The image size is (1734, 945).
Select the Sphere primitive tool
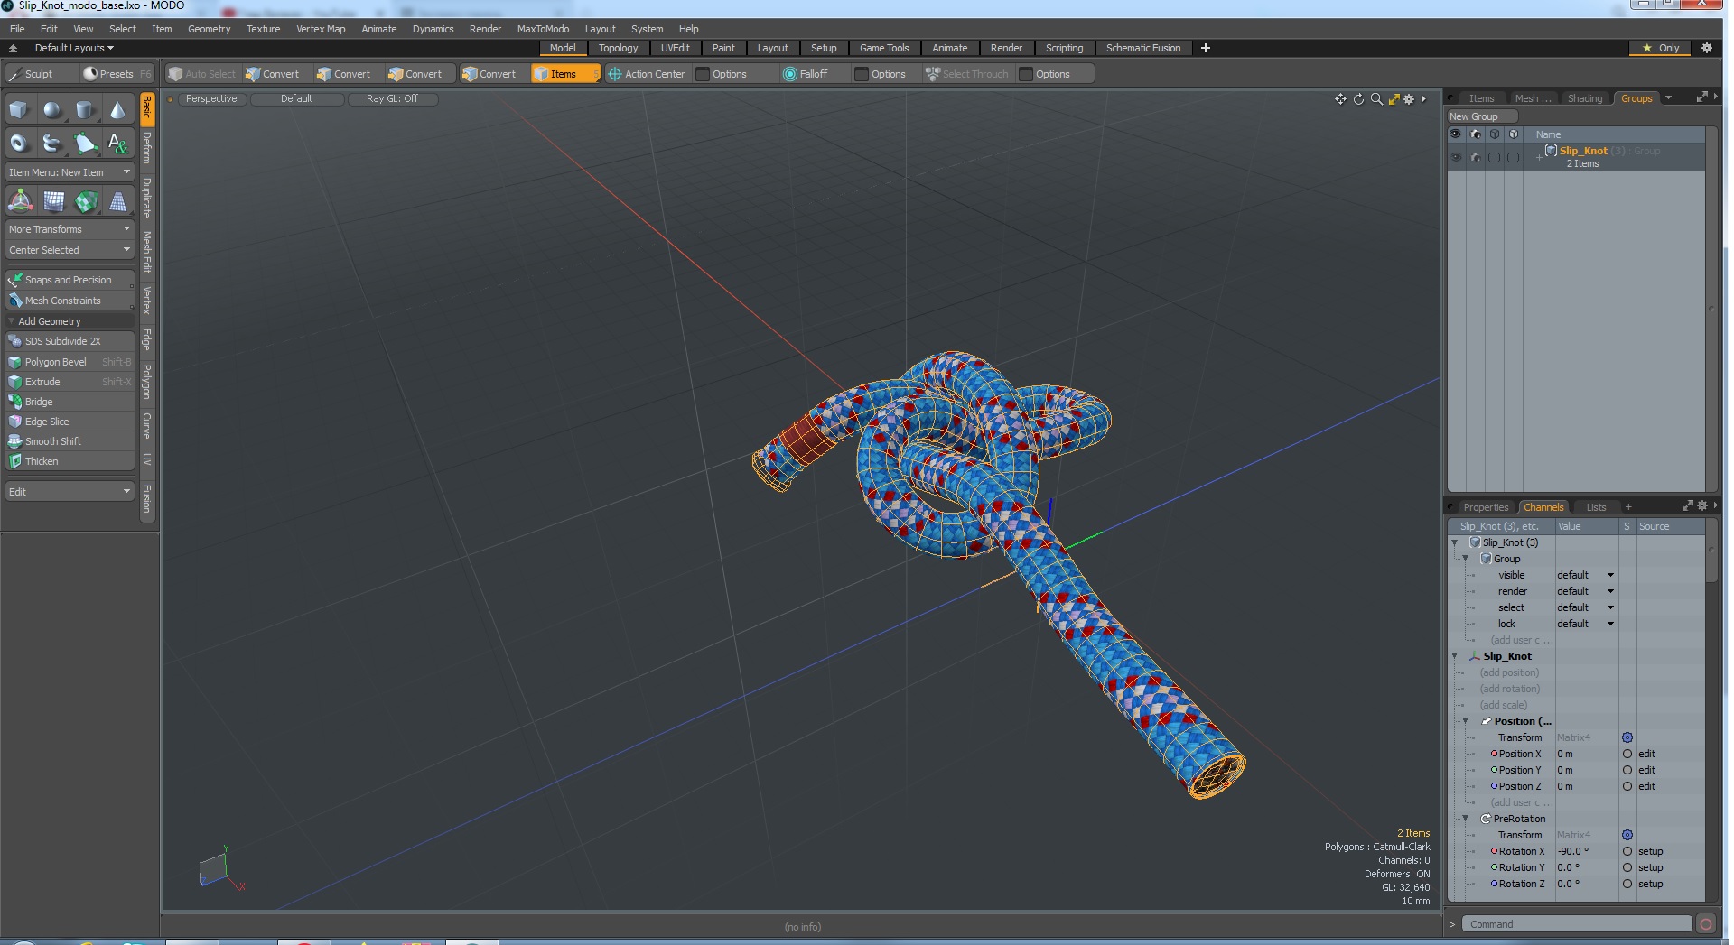point(52,110)
